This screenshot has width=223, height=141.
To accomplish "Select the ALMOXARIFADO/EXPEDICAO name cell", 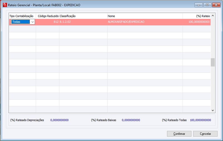I will [x=145, y=22].
